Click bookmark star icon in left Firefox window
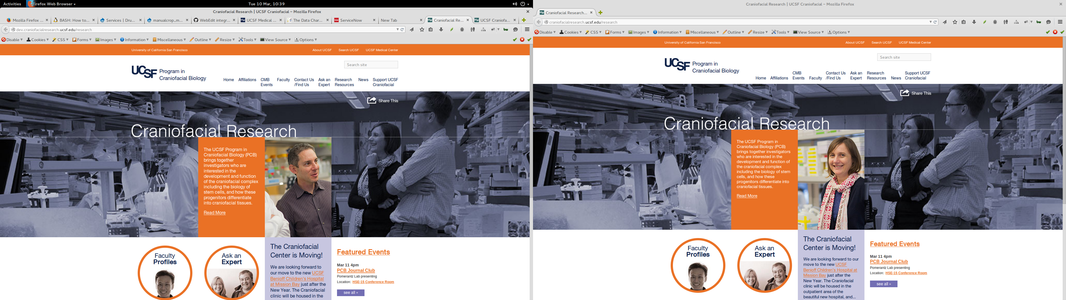 point(422,30)
